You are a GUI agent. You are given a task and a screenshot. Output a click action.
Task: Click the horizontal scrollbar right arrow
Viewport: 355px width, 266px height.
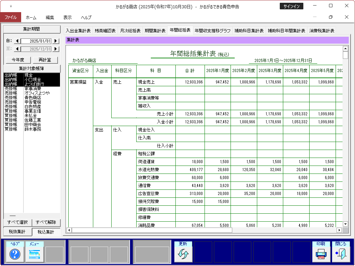(x=339, y=230)
